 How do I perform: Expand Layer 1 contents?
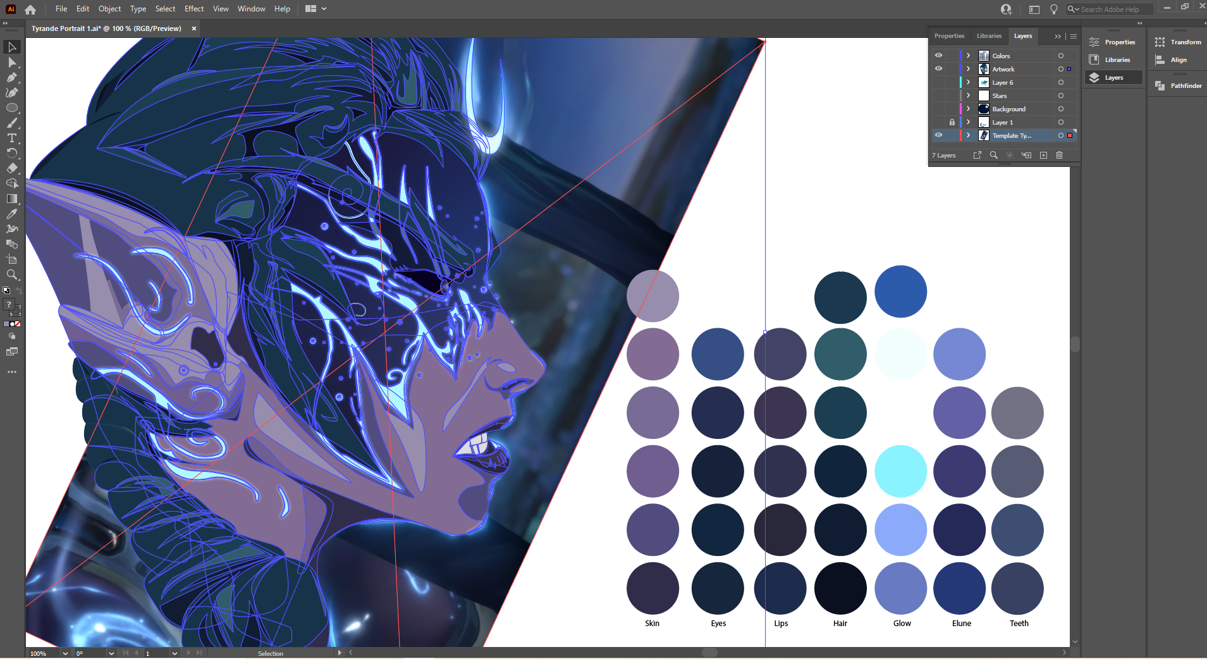point(968,122)
